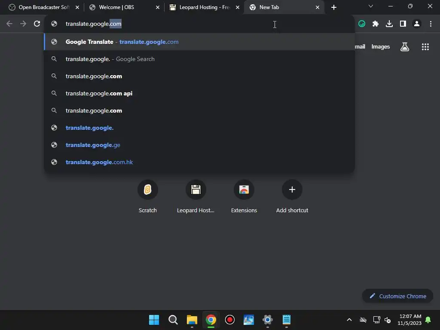This screenshot has height=330, width=440.
Task: Show hidden tray icons chevron
Action: coord(349,320)
